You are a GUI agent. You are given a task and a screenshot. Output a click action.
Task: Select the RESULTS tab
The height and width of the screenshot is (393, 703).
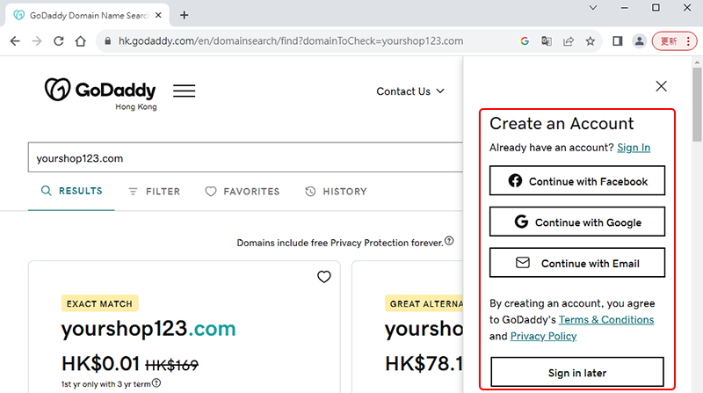coord(71,191)
